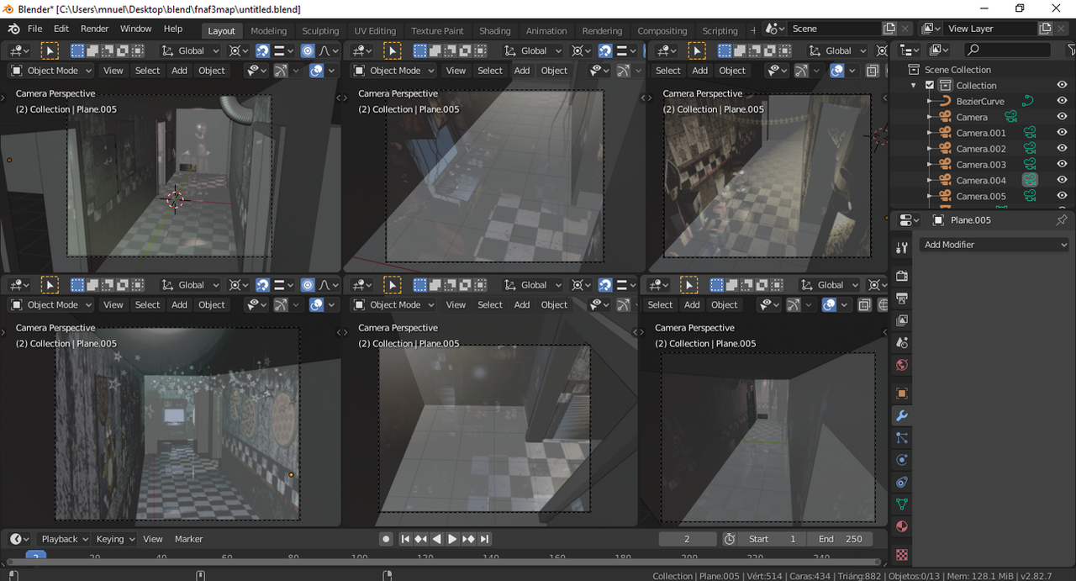Toggle the pin icon beside Plane.005
Screen dimensions: 1076x581
[x=1062, y=219]
